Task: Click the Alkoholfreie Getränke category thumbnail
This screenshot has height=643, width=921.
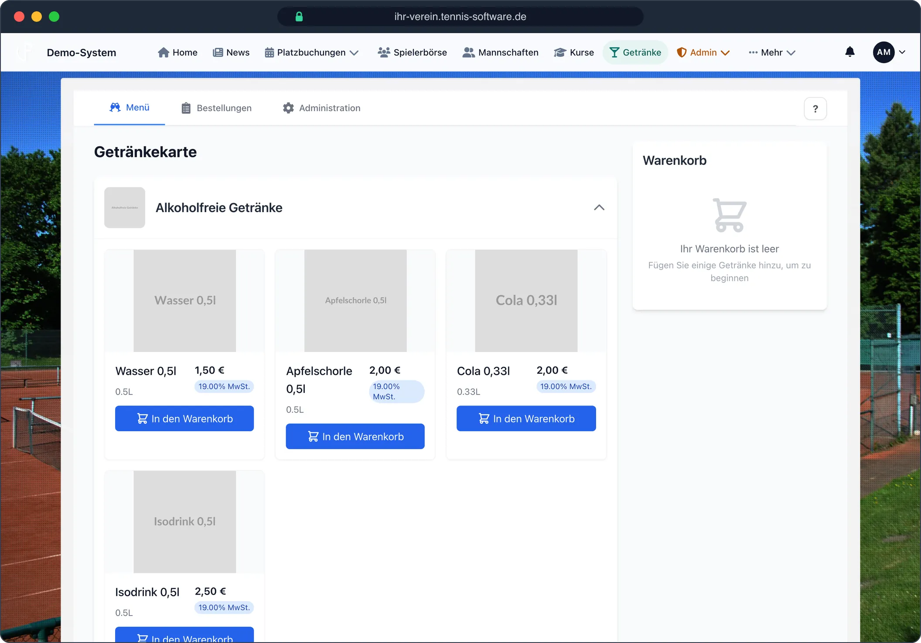Action: tap(125, 207)
